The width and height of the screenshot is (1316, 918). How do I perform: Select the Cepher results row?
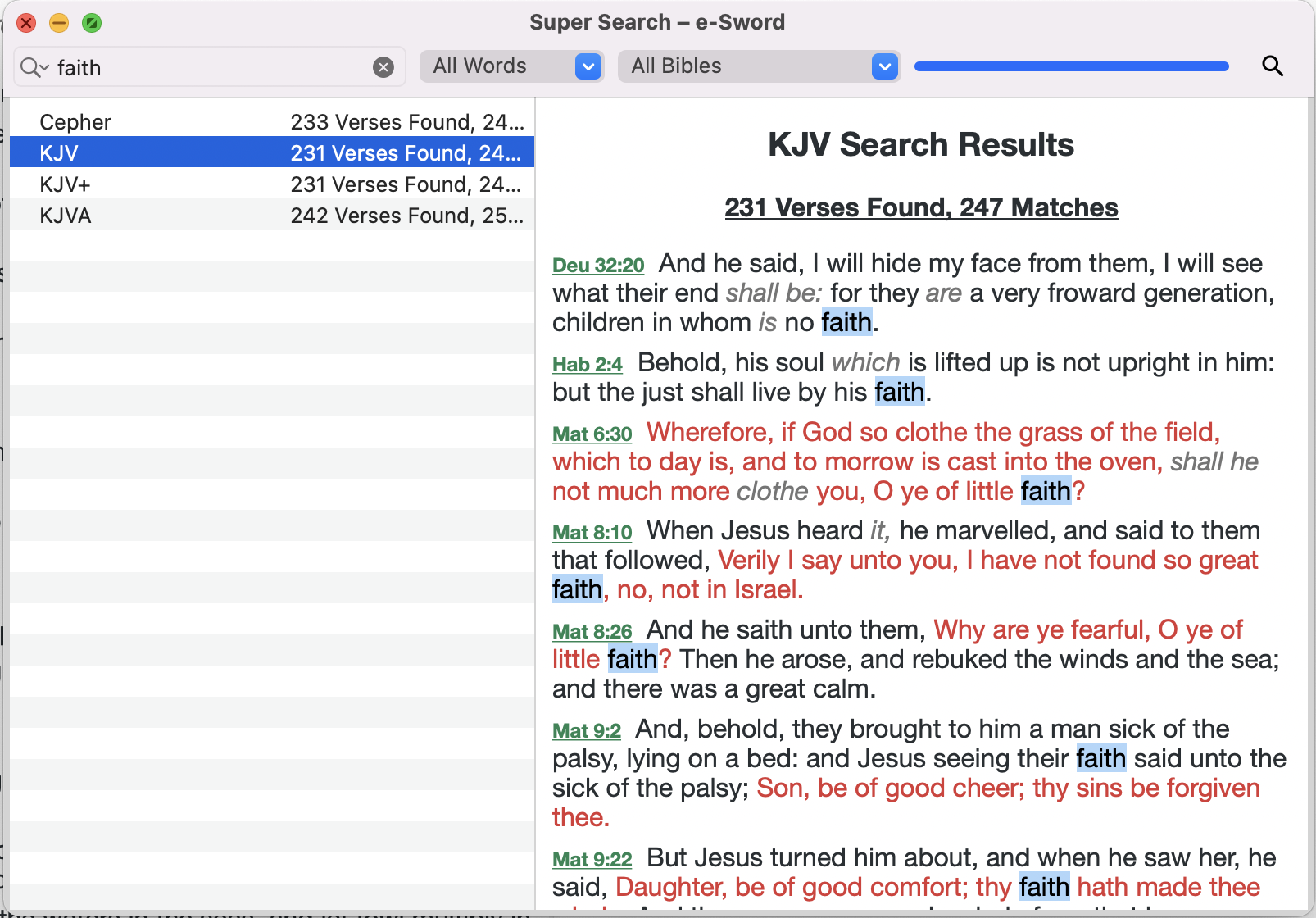tap(272, 121)
